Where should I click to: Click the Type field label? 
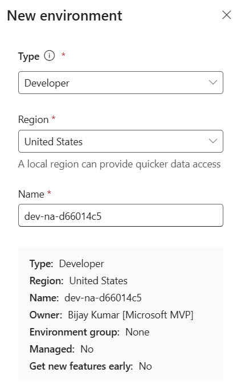28,56
